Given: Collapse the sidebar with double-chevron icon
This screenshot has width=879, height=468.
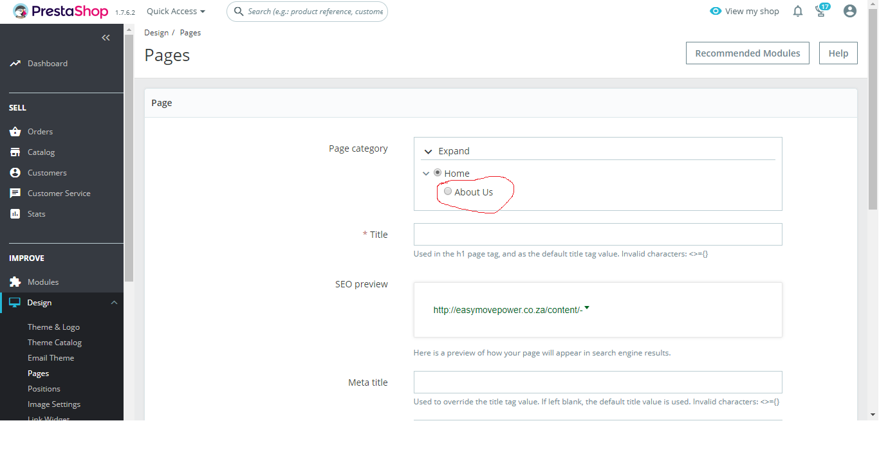Looking at the screenshot, I should point(106,38).
